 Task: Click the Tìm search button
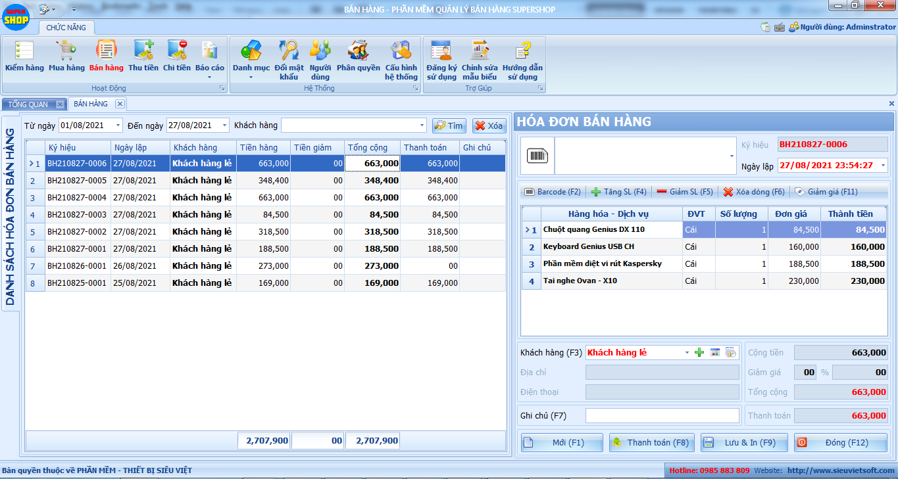click(x=449, y=125)
